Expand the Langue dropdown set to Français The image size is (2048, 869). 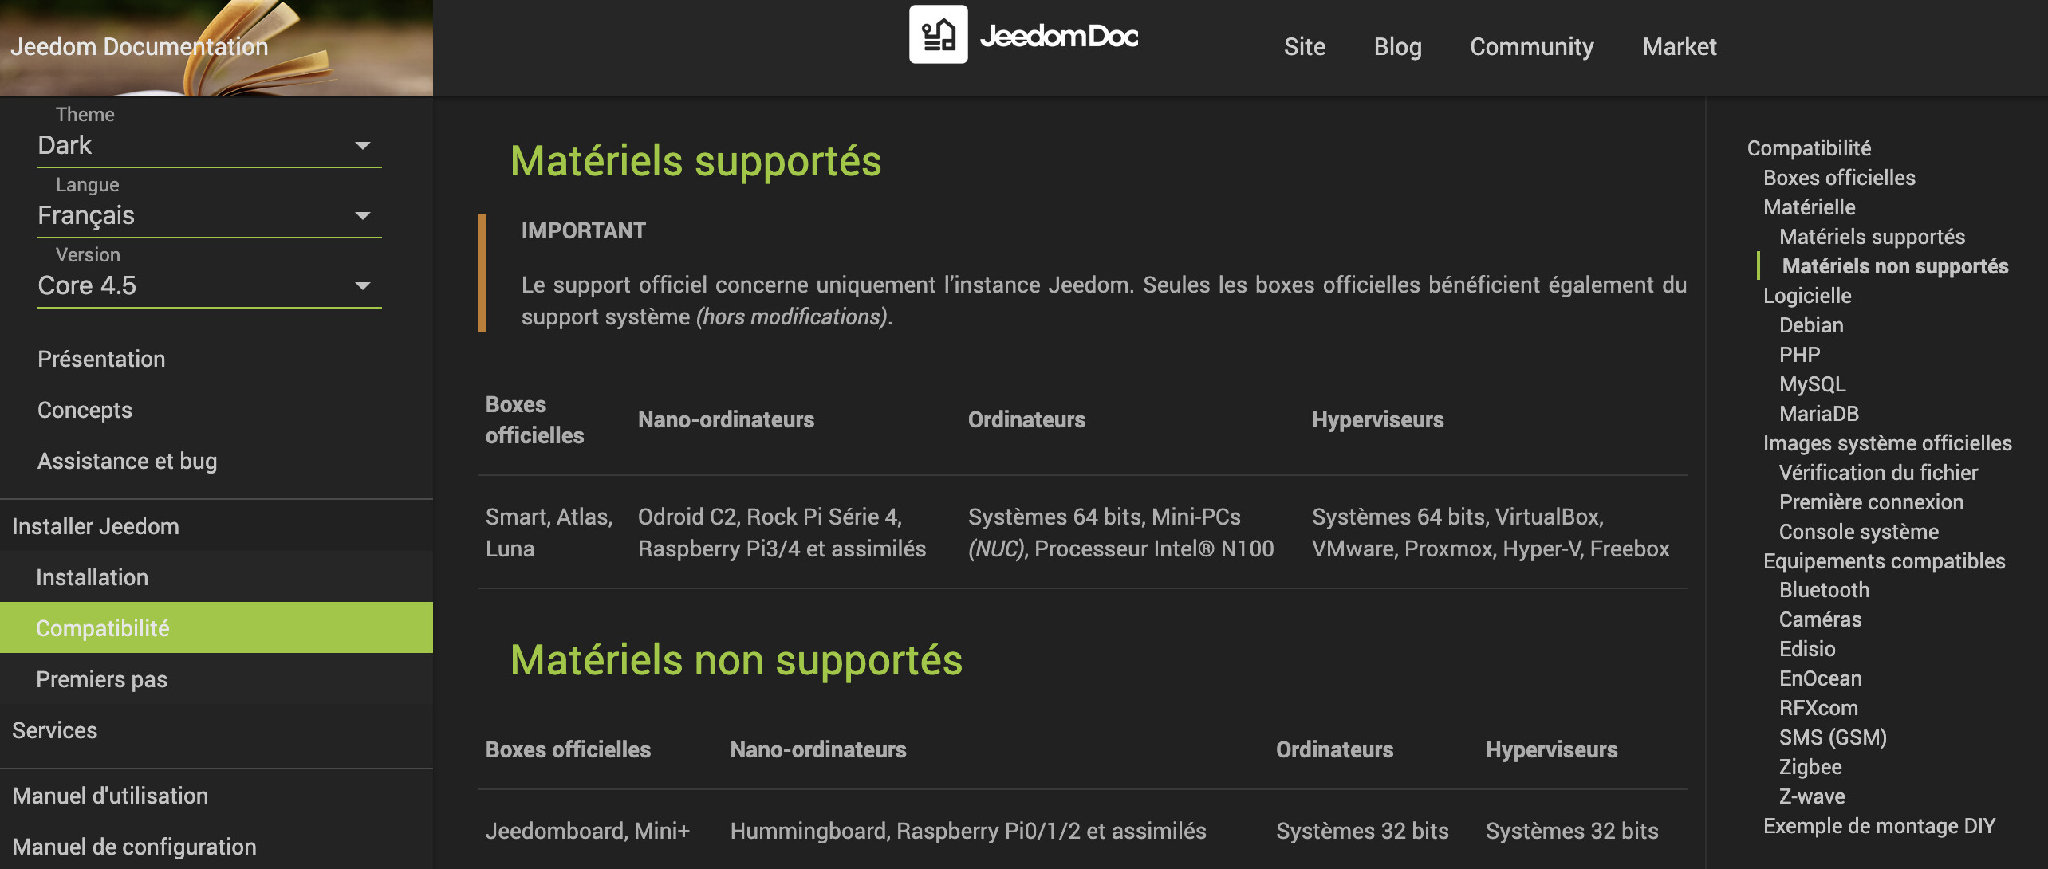click(209, 215)
